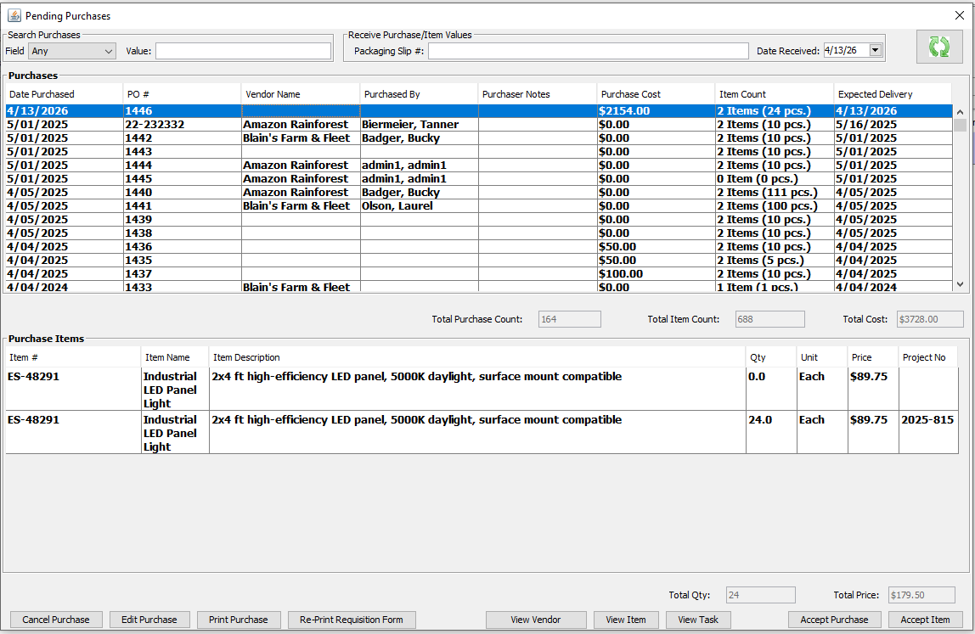Image resolution: width=975 pixels, height=634 pixels.
Task: Click the Edit Purchase button
Action: (149, 620)
